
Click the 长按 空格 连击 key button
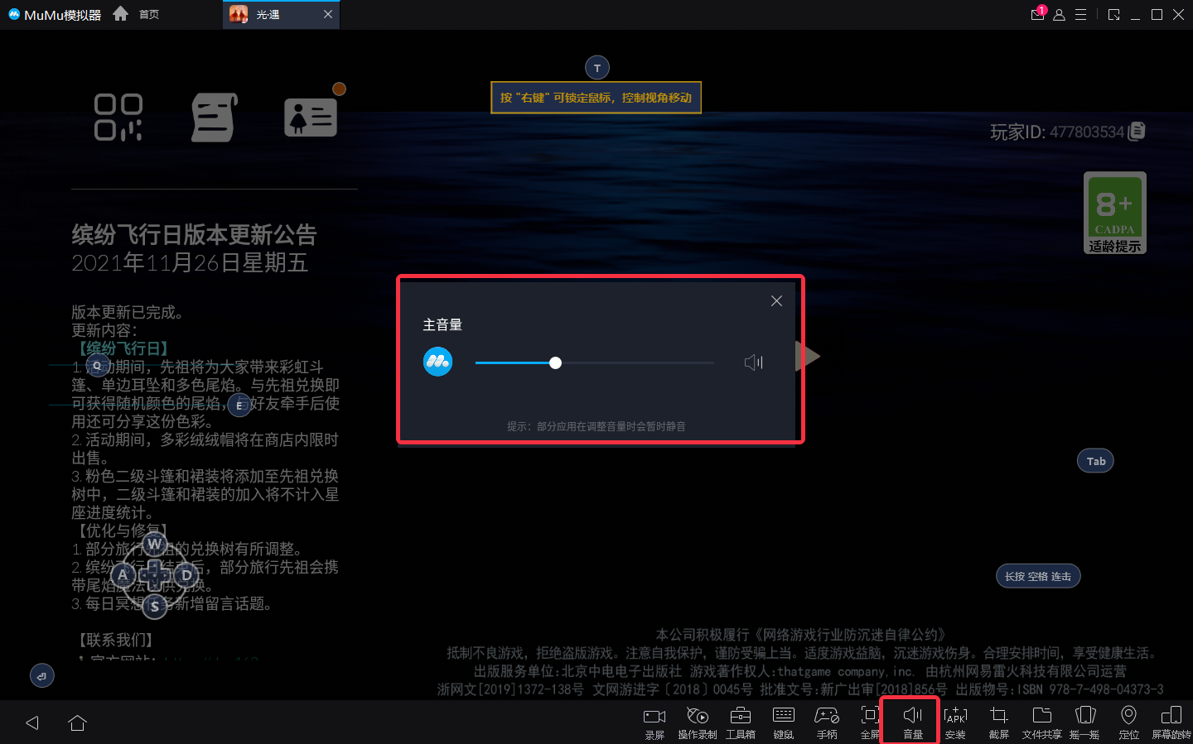click(x=1038, y=576)
